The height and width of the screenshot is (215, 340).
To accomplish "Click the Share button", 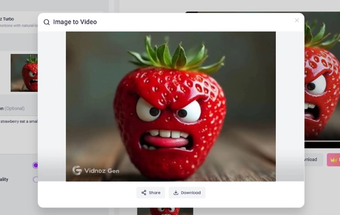I will point(151,192).
